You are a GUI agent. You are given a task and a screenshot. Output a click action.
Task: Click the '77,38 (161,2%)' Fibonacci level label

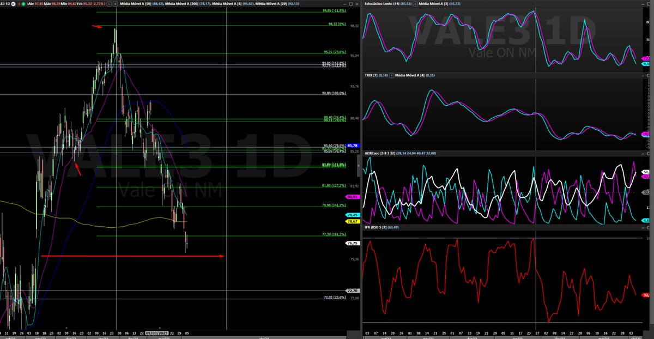(334, 234)
